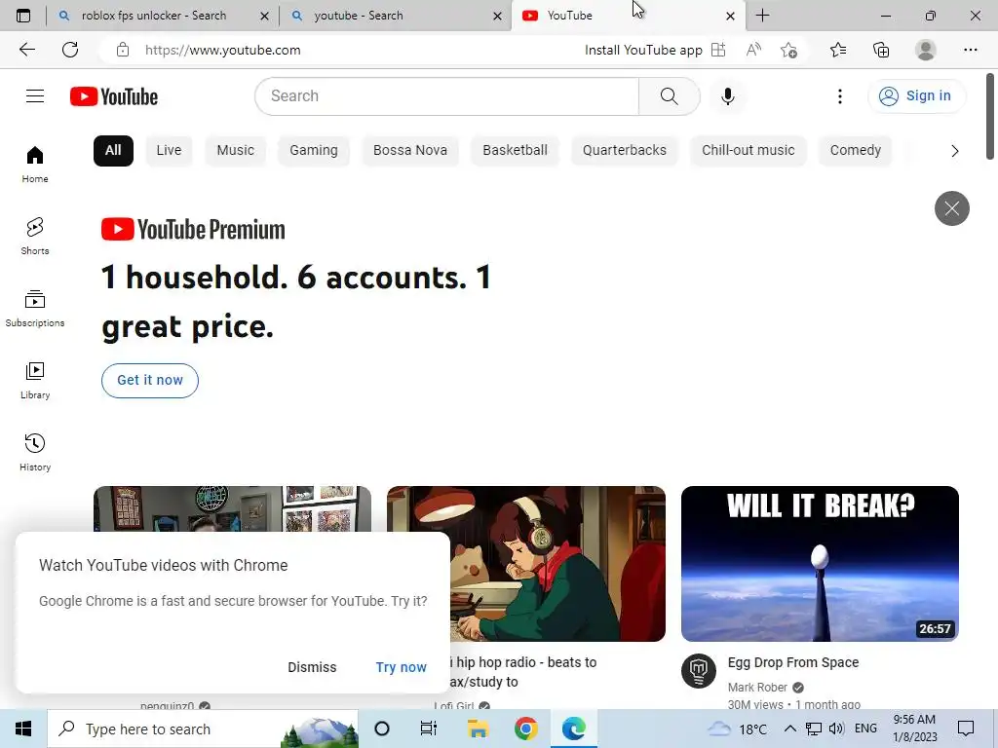Dismiss the Chrome promotion popup

coord(312,667)
